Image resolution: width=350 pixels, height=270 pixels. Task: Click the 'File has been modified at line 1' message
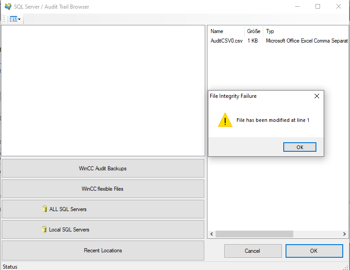[x=273, y=120]
